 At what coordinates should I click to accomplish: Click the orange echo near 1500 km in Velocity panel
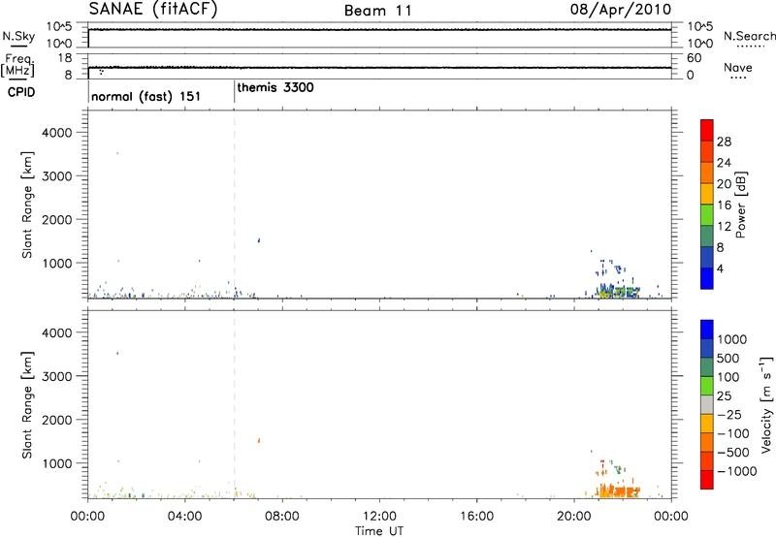pos(259,441)
